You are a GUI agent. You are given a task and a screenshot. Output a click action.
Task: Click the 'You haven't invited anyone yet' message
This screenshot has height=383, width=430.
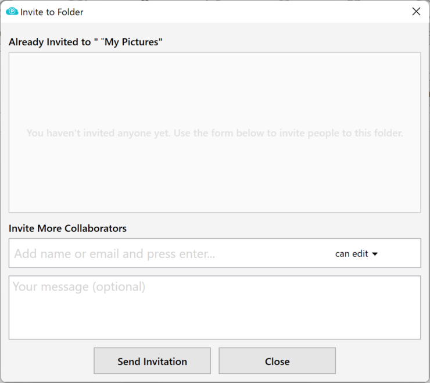[x=215, y=133]
